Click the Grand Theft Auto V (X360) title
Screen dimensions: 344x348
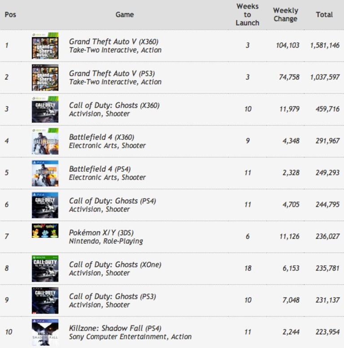pyautogui.click(x=113, y=42)
